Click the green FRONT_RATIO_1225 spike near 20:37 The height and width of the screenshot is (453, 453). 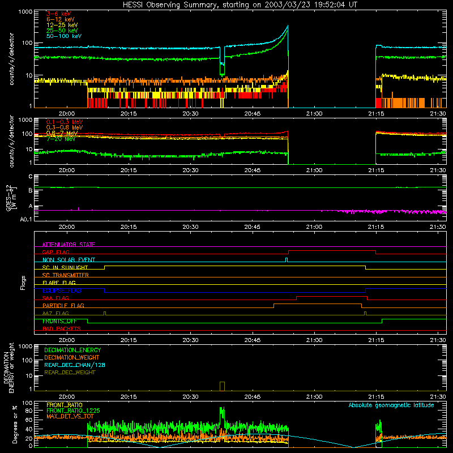pyautogui.click(x=222, y=412)
